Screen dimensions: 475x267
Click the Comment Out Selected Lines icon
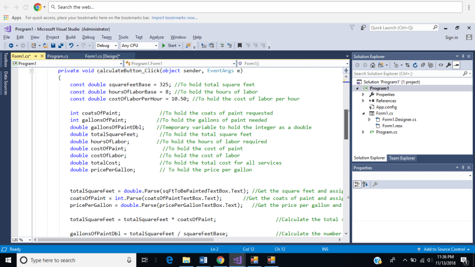click(x=222, y=45)
